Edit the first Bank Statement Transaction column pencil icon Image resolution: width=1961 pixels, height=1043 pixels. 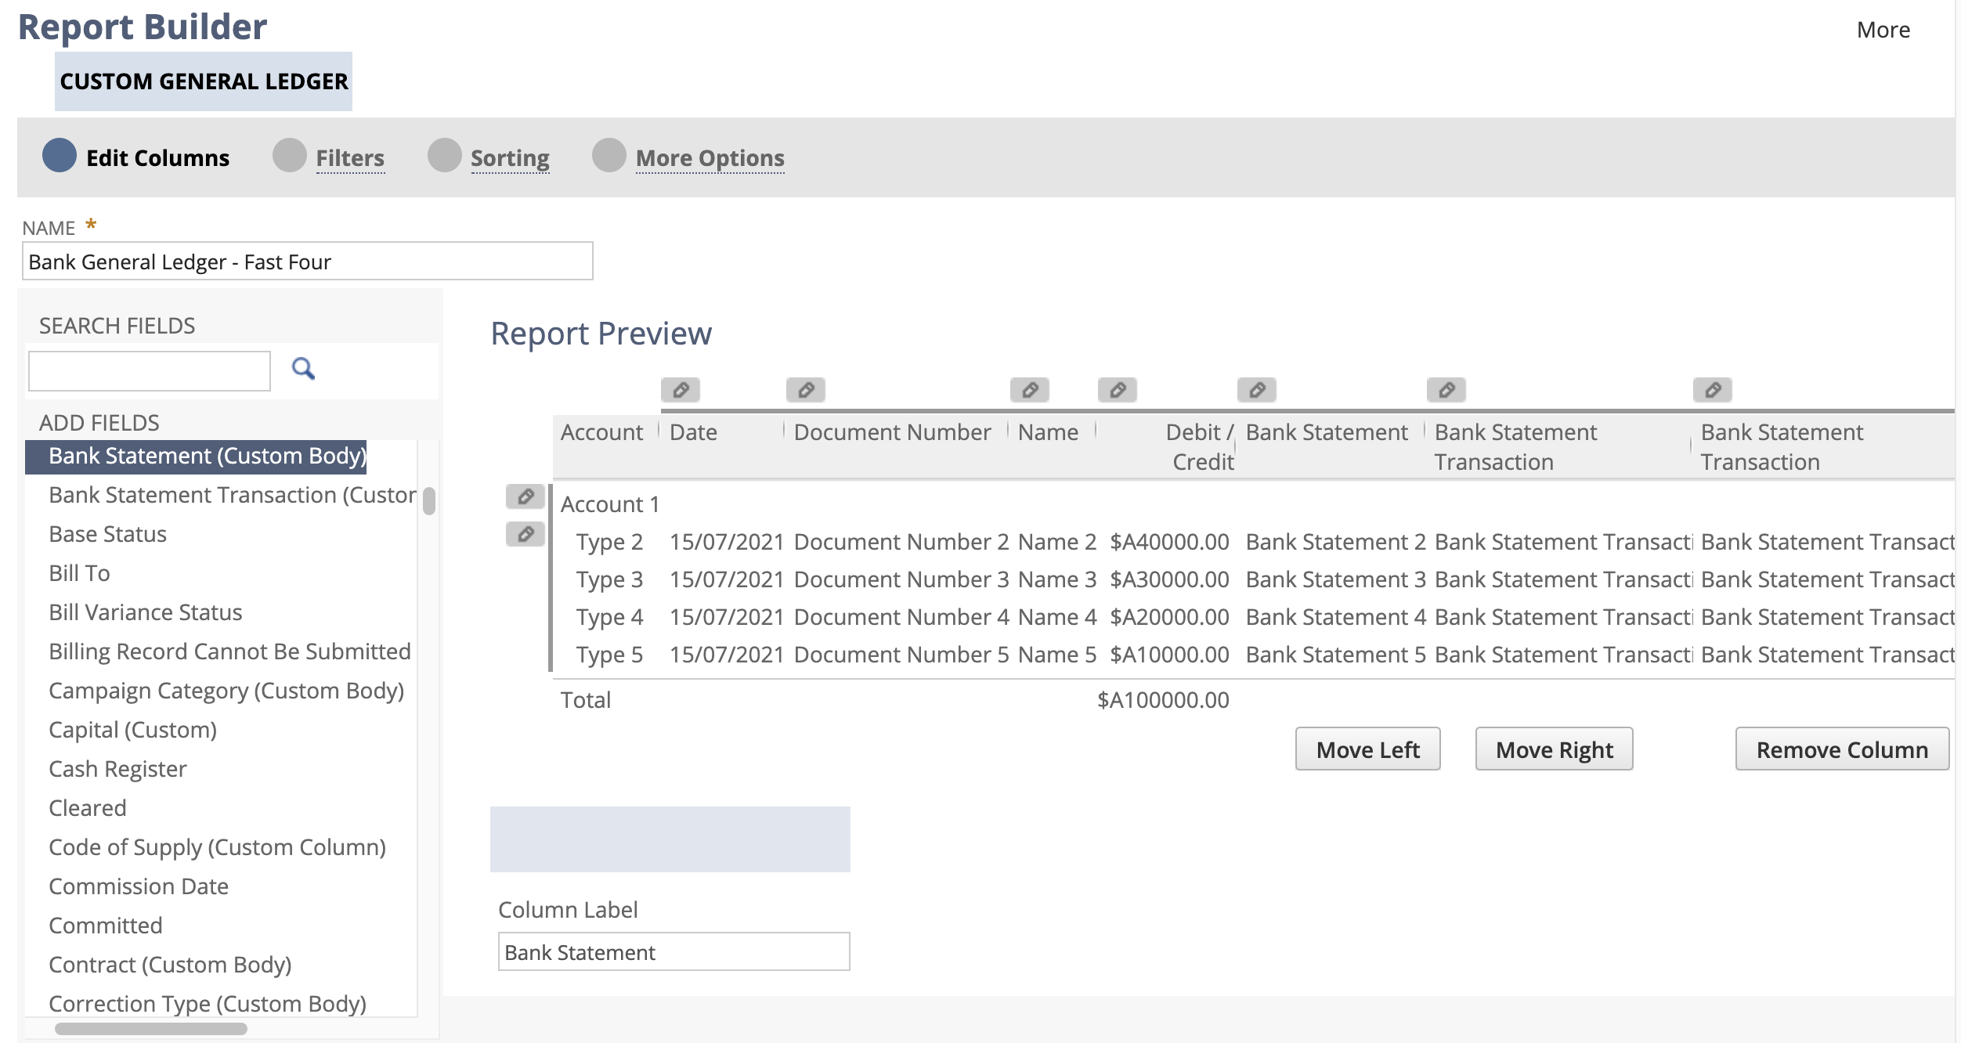1446,389
